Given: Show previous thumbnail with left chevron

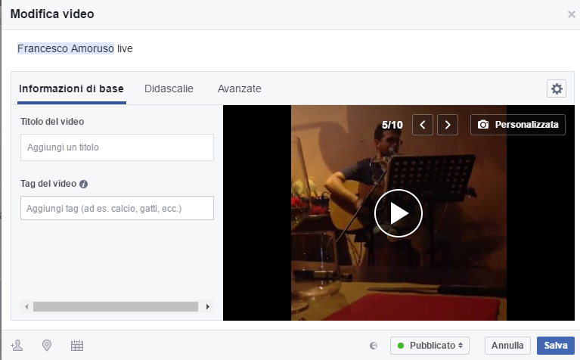Looking at the screenshot, I should [423, 125].
